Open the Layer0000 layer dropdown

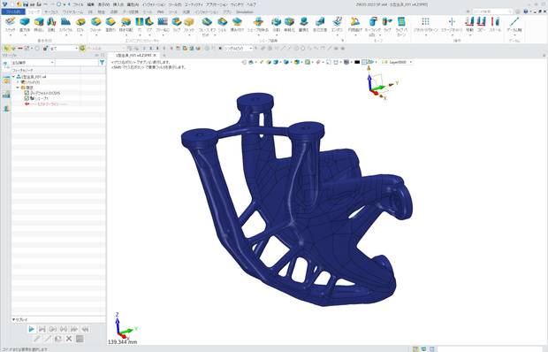pos(397,62)
